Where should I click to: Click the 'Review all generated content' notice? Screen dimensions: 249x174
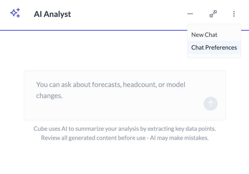(125, 138)
